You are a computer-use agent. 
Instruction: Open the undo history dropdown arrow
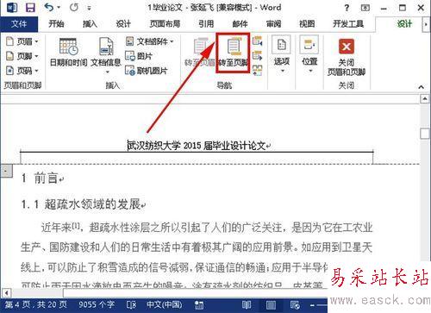59,8
